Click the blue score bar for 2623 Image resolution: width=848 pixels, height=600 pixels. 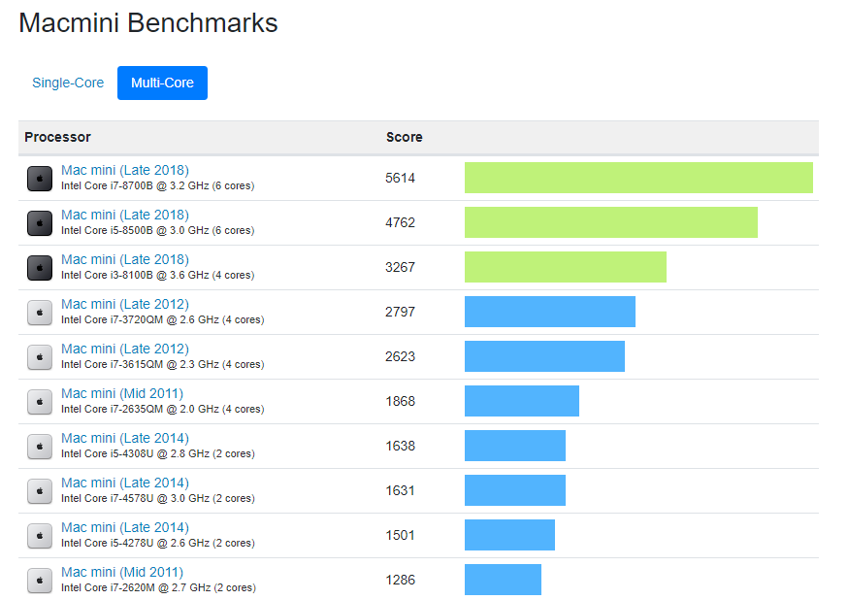544,356
